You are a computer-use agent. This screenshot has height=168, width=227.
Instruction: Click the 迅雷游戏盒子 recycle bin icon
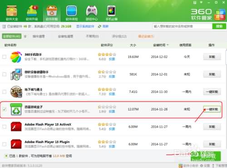[x=16, y=109]
